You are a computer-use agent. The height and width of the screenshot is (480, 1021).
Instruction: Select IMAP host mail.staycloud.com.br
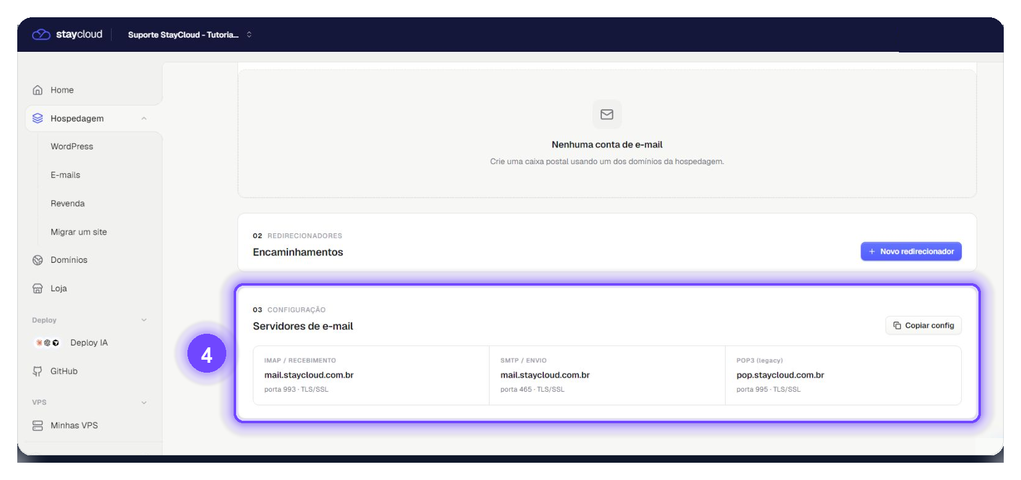pos(309,375)
